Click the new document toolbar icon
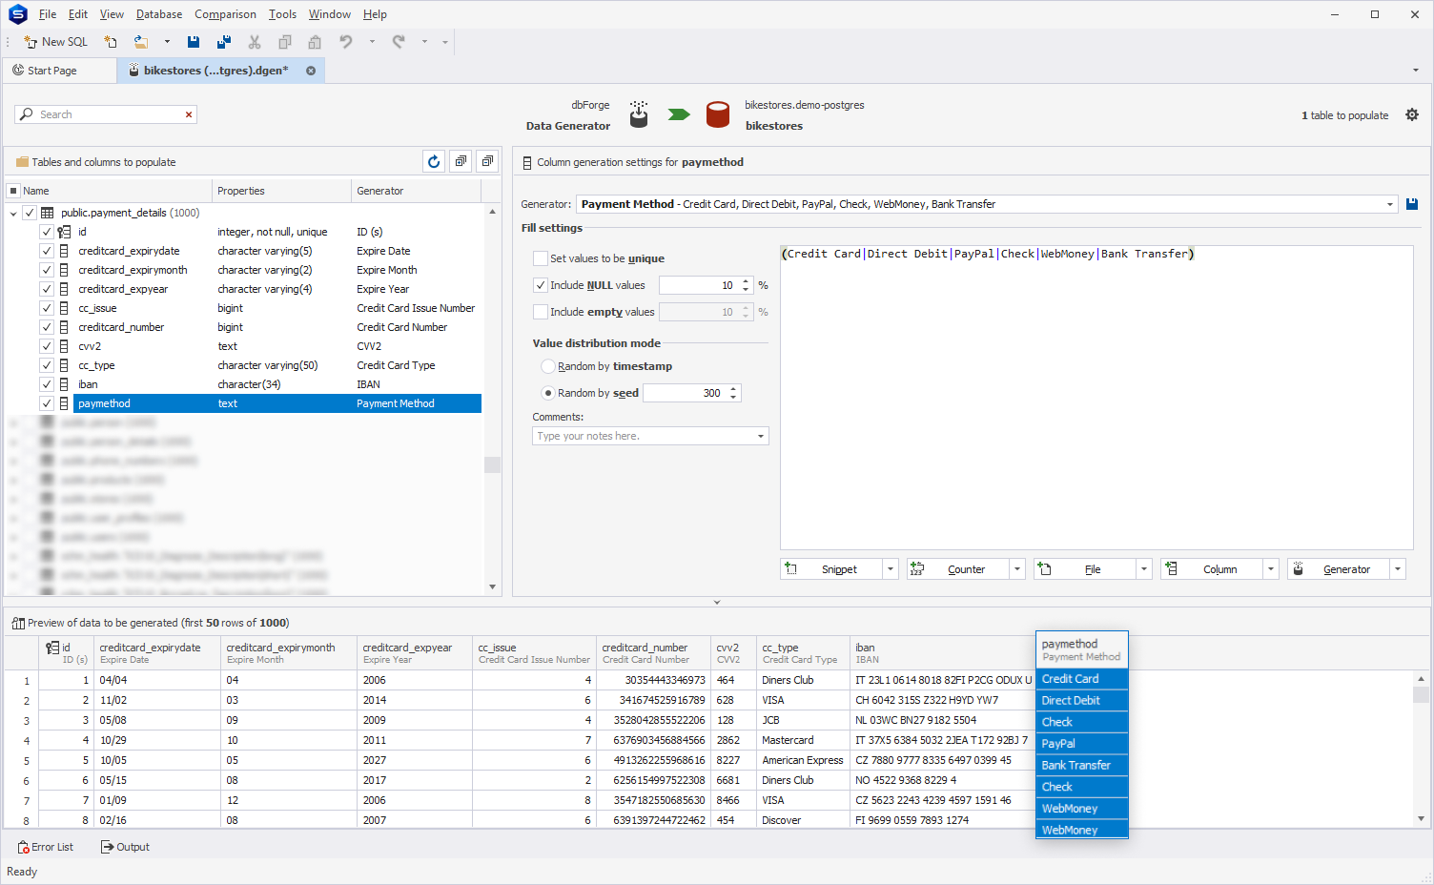This screenshot has height=885, width=1434. [x=111, y=42]
